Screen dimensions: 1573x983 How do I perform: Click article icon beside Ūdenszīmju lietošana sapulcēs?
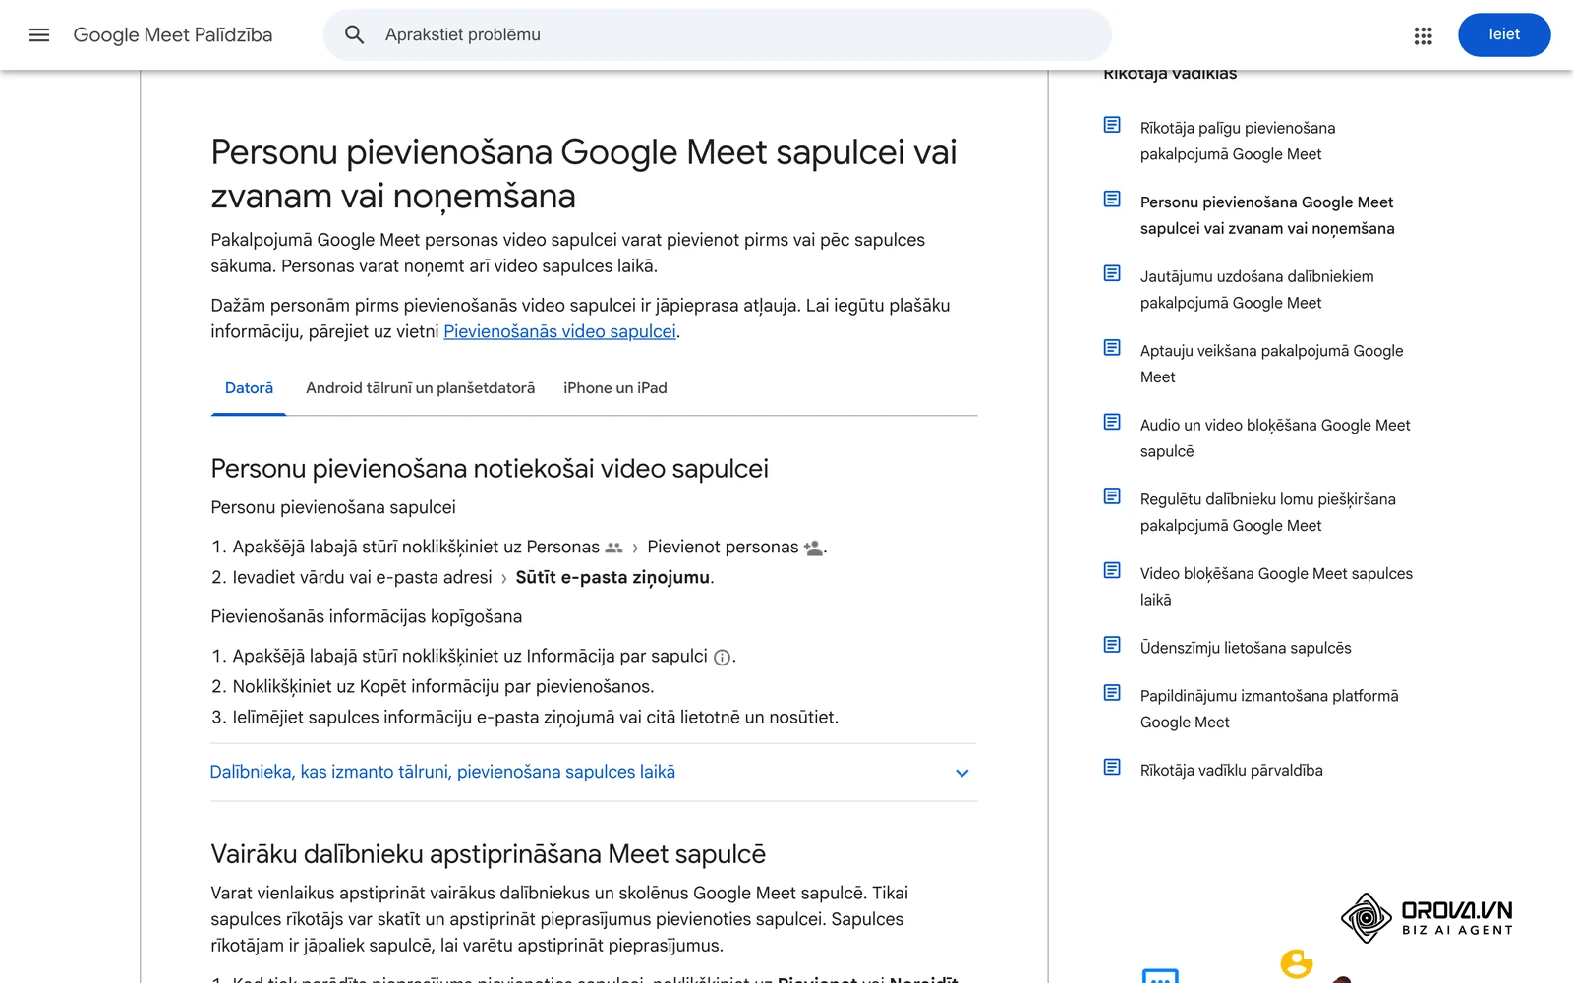point(1112,645)
